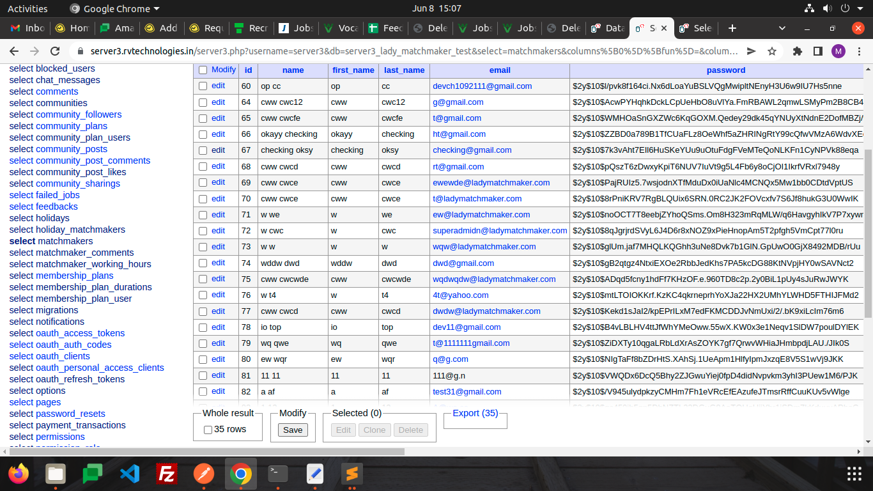Expand Chrome's tab search chevron
Image resolution: width=873 pixels, height=491 pixels.
click(x=782, y=28)
